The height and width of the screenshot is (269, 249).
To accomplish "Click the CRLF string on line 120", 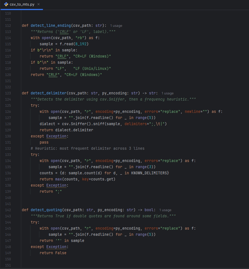I will (x=53, y=75).
